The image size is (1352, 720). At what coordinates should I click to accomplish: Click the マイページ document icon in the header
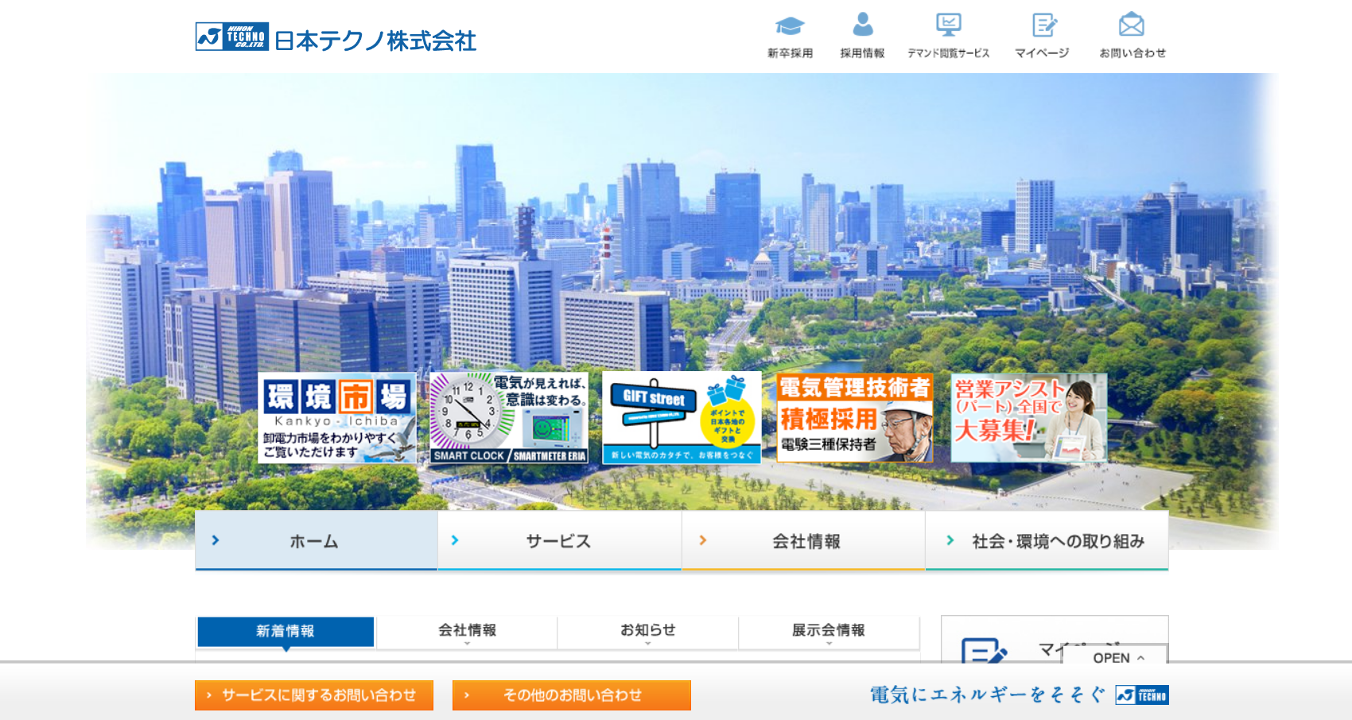[x=1043, y=25]
